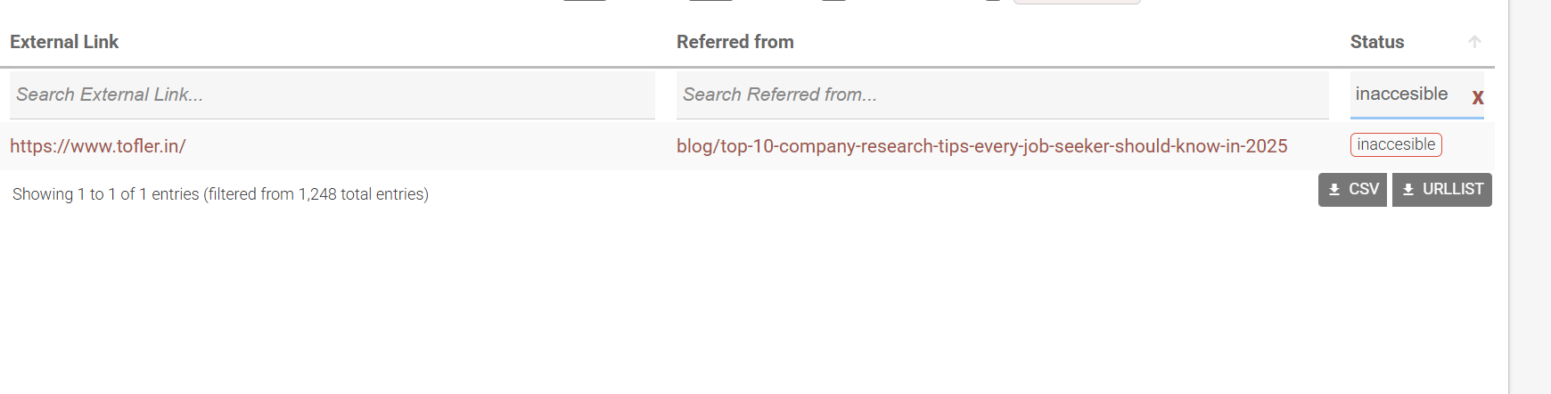Image resolution: width=1551 pixels, height=394 pixels.
Task: Click the download icon on CSV button
Action: [1334, 190]
